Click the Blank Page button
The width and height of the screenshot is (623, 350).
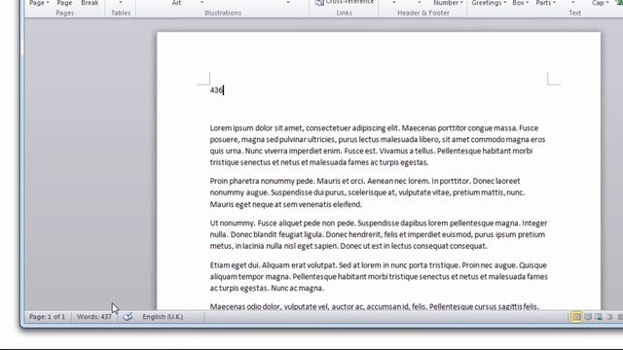tap(64, 3)
